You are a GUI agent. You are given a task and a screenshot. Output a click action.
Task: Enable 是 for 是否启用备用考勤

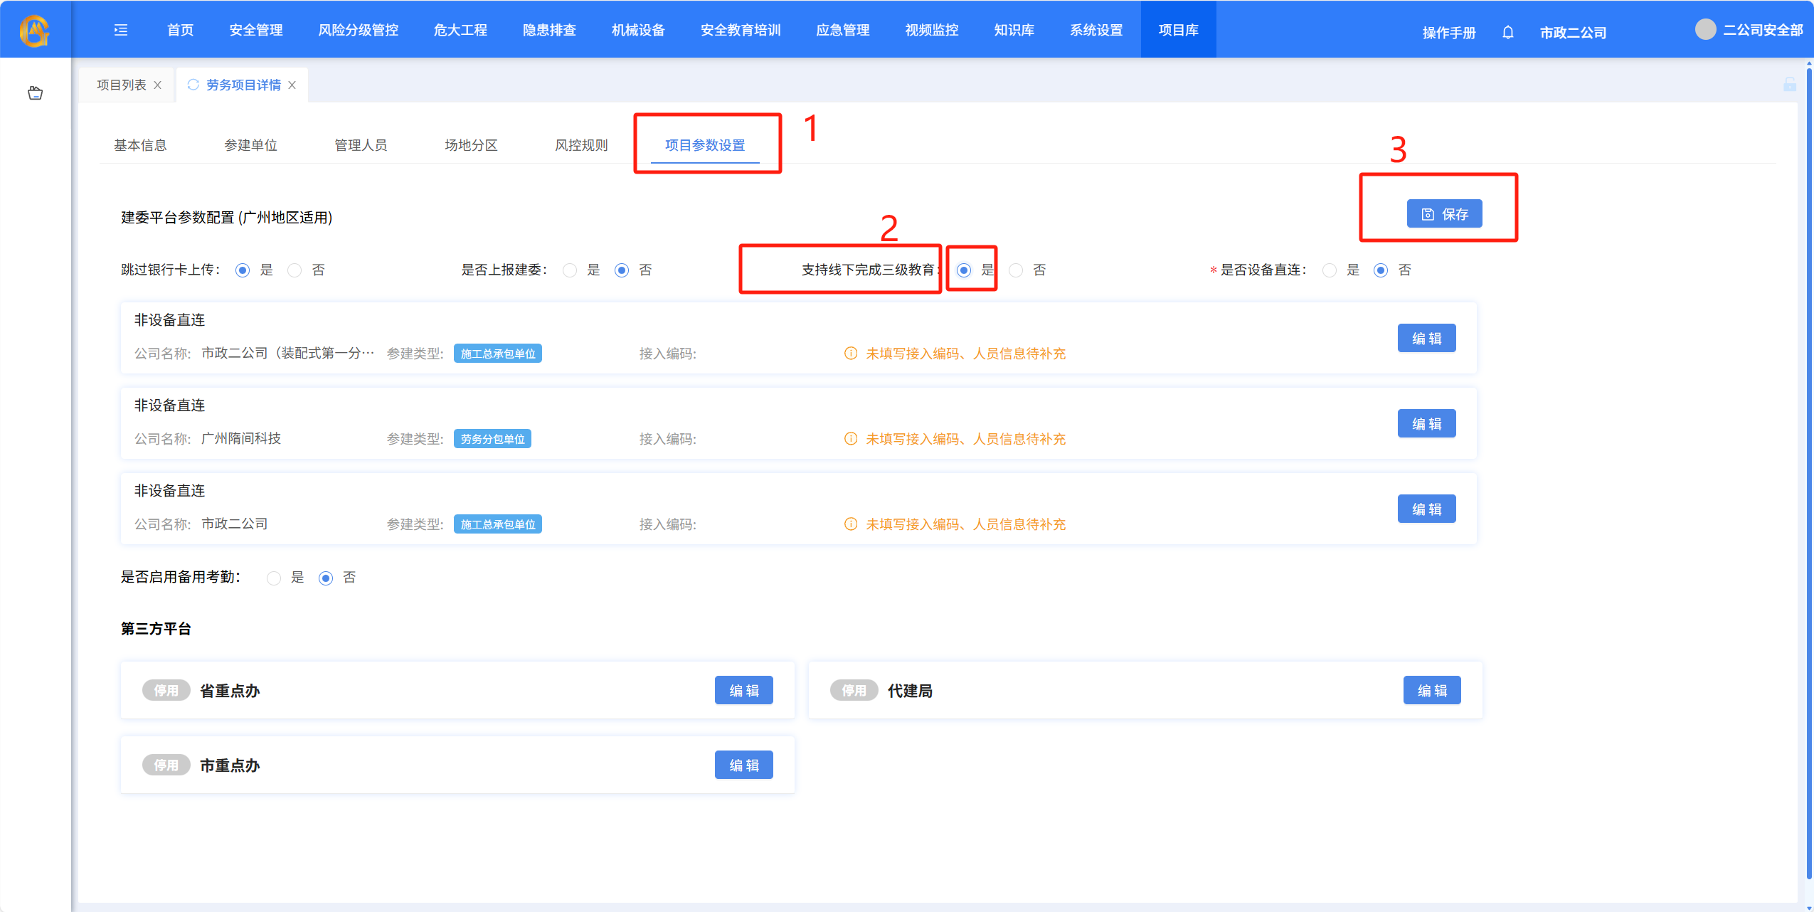click(274, 578)
